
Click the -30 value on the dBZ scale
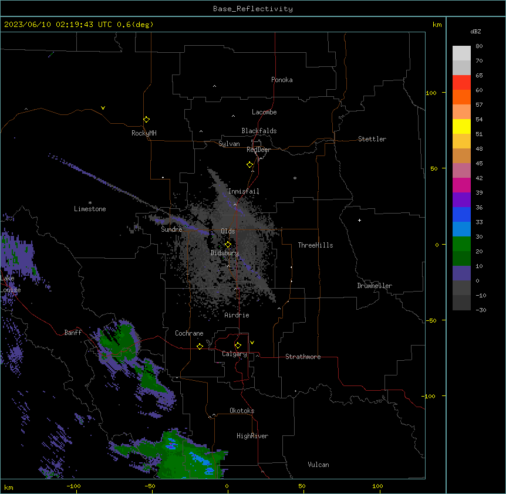click(x=481, y=310)
